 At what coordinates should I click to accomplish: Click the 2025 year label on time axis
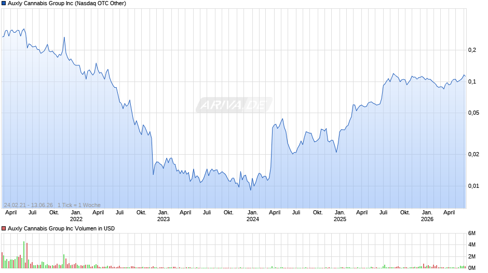coord(340,219)
